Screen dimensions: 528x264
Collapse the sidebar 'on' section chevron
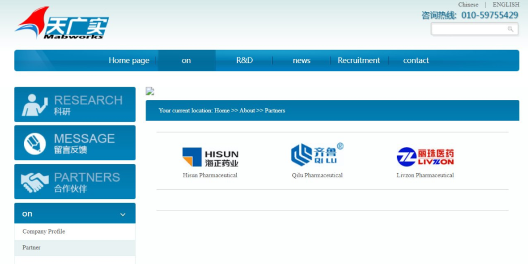coord(123,214)
